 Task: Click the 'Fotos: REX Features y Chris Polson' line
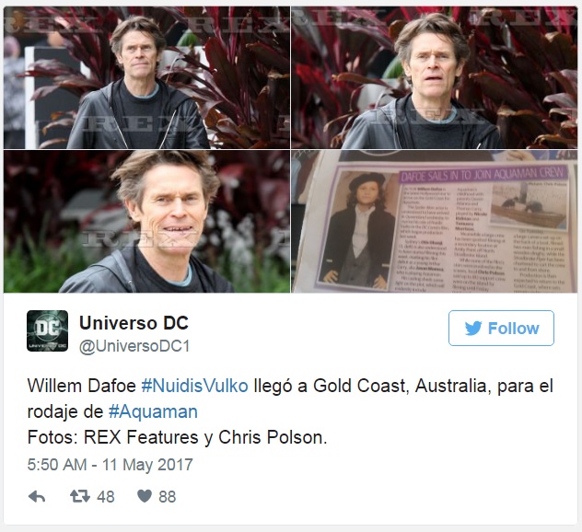[177, 437]
